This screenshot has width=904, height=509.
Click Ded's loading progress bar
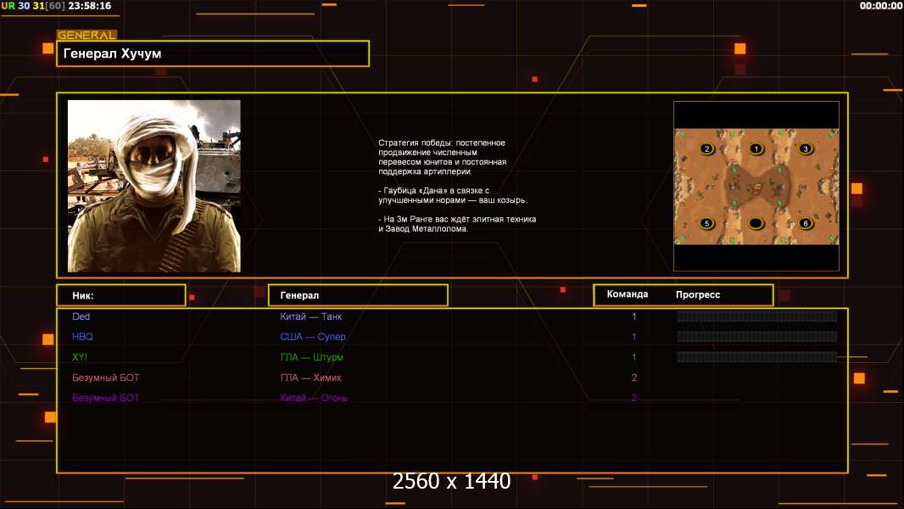coord(756,316)
